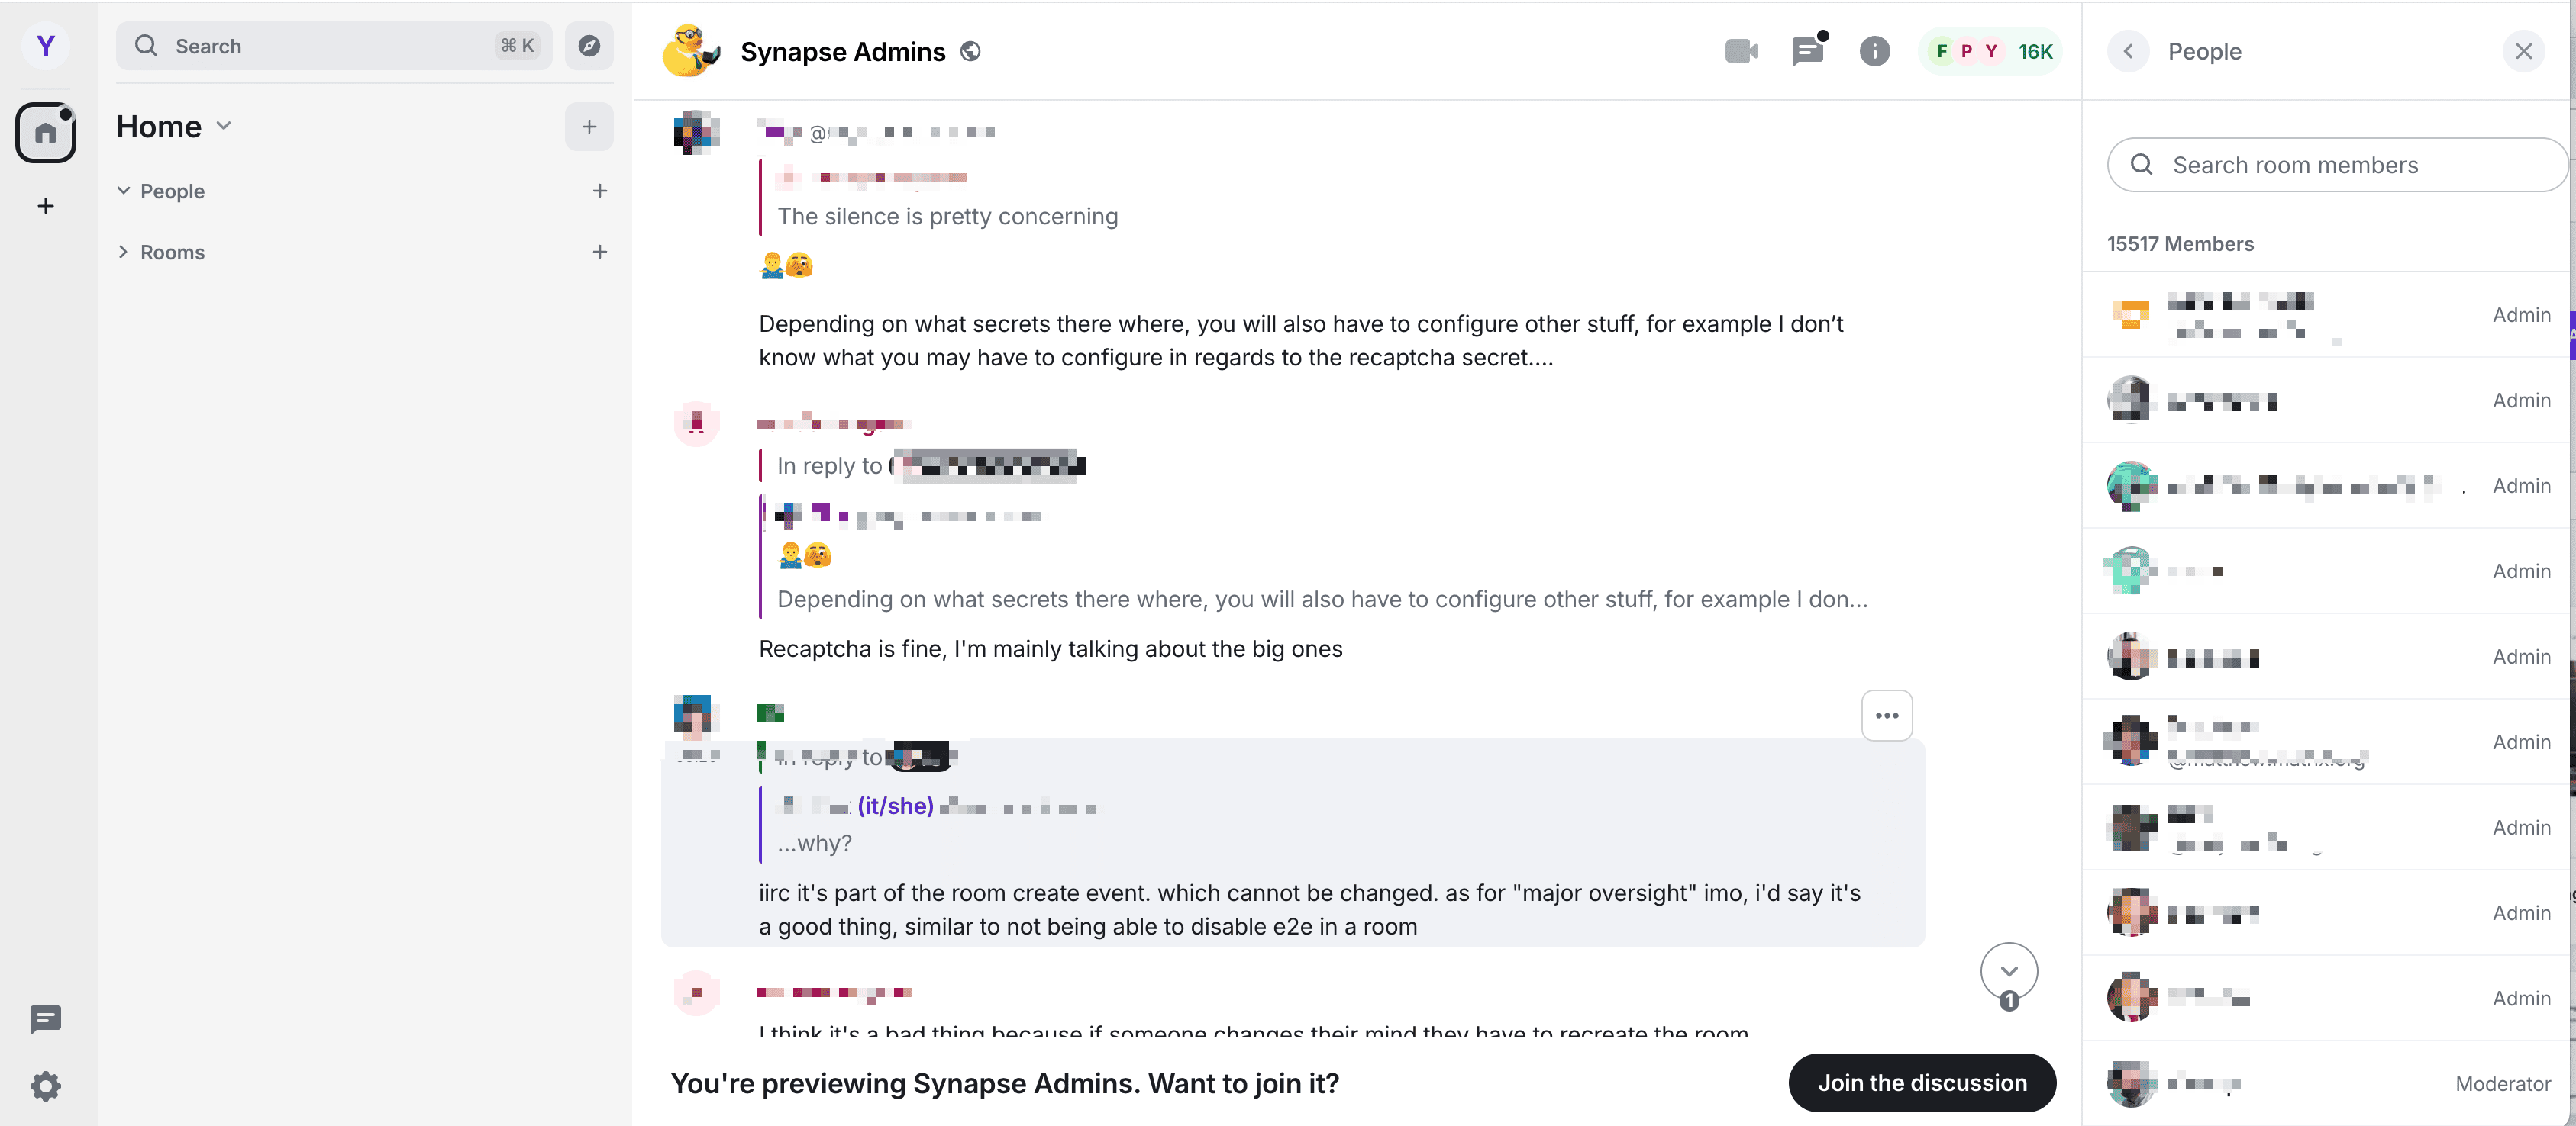2576x1126 pixels.
Task: Jump to latest message arrow
Action: (x=2008, y=971)
